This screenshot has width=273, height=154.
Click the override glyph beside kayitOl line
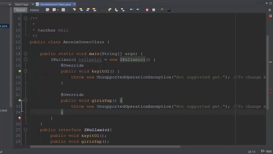coord(20,71)
